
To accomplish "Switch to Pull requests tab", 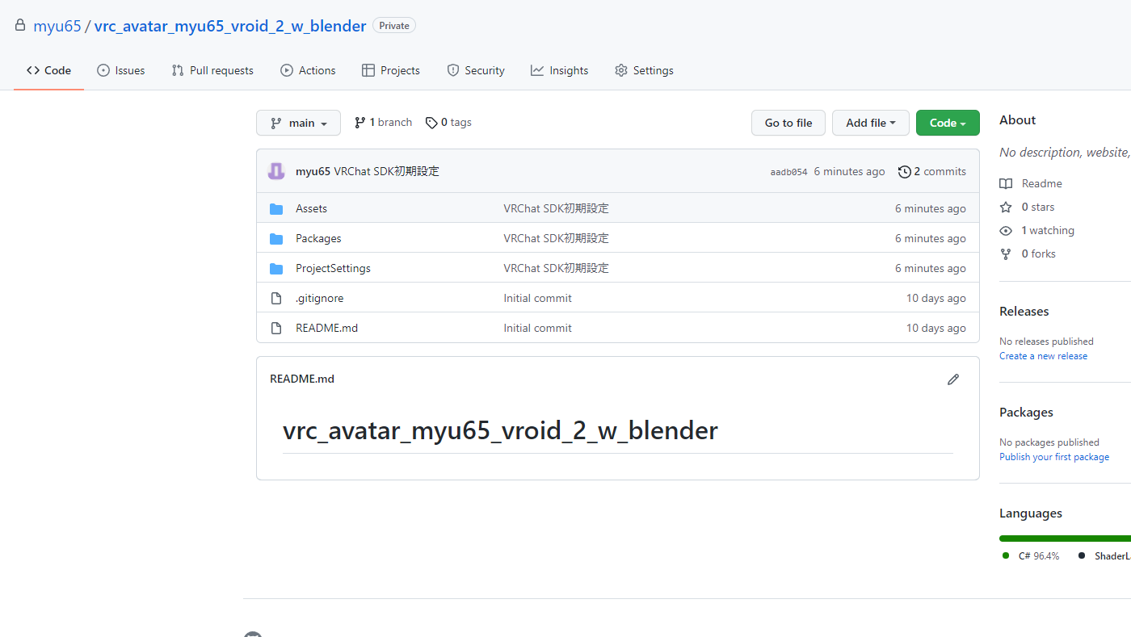I will click(212, 70).
